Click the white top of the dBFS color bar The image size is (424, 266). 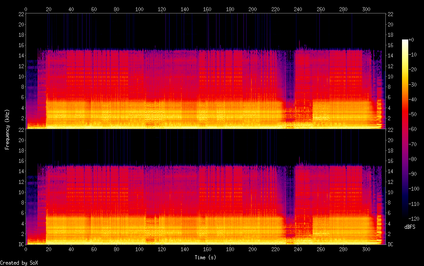coord(405,41)
